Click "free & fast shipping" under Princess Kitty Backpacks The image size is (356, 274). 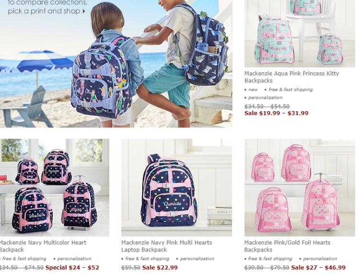(x=290, y=90)
